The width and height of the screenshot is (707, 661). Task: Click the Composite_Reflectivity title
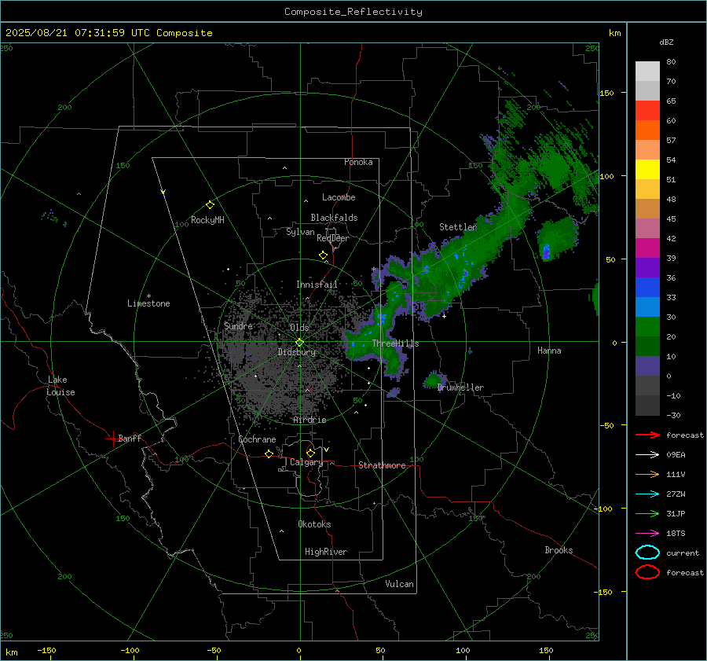click(x=353, y=12)
